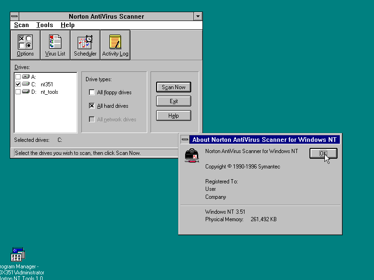Viewport: 374px width, 280px height.
Task: Enable All floppy drives checkbox
Action: click(92, 92)
